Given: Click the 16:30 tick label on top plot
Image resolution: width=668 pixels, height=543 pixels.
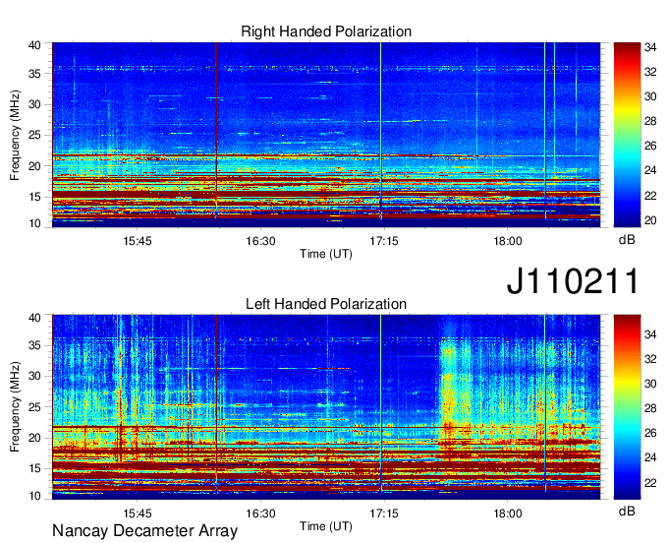Looking at the screenshot, I should (x=260, y=241).
